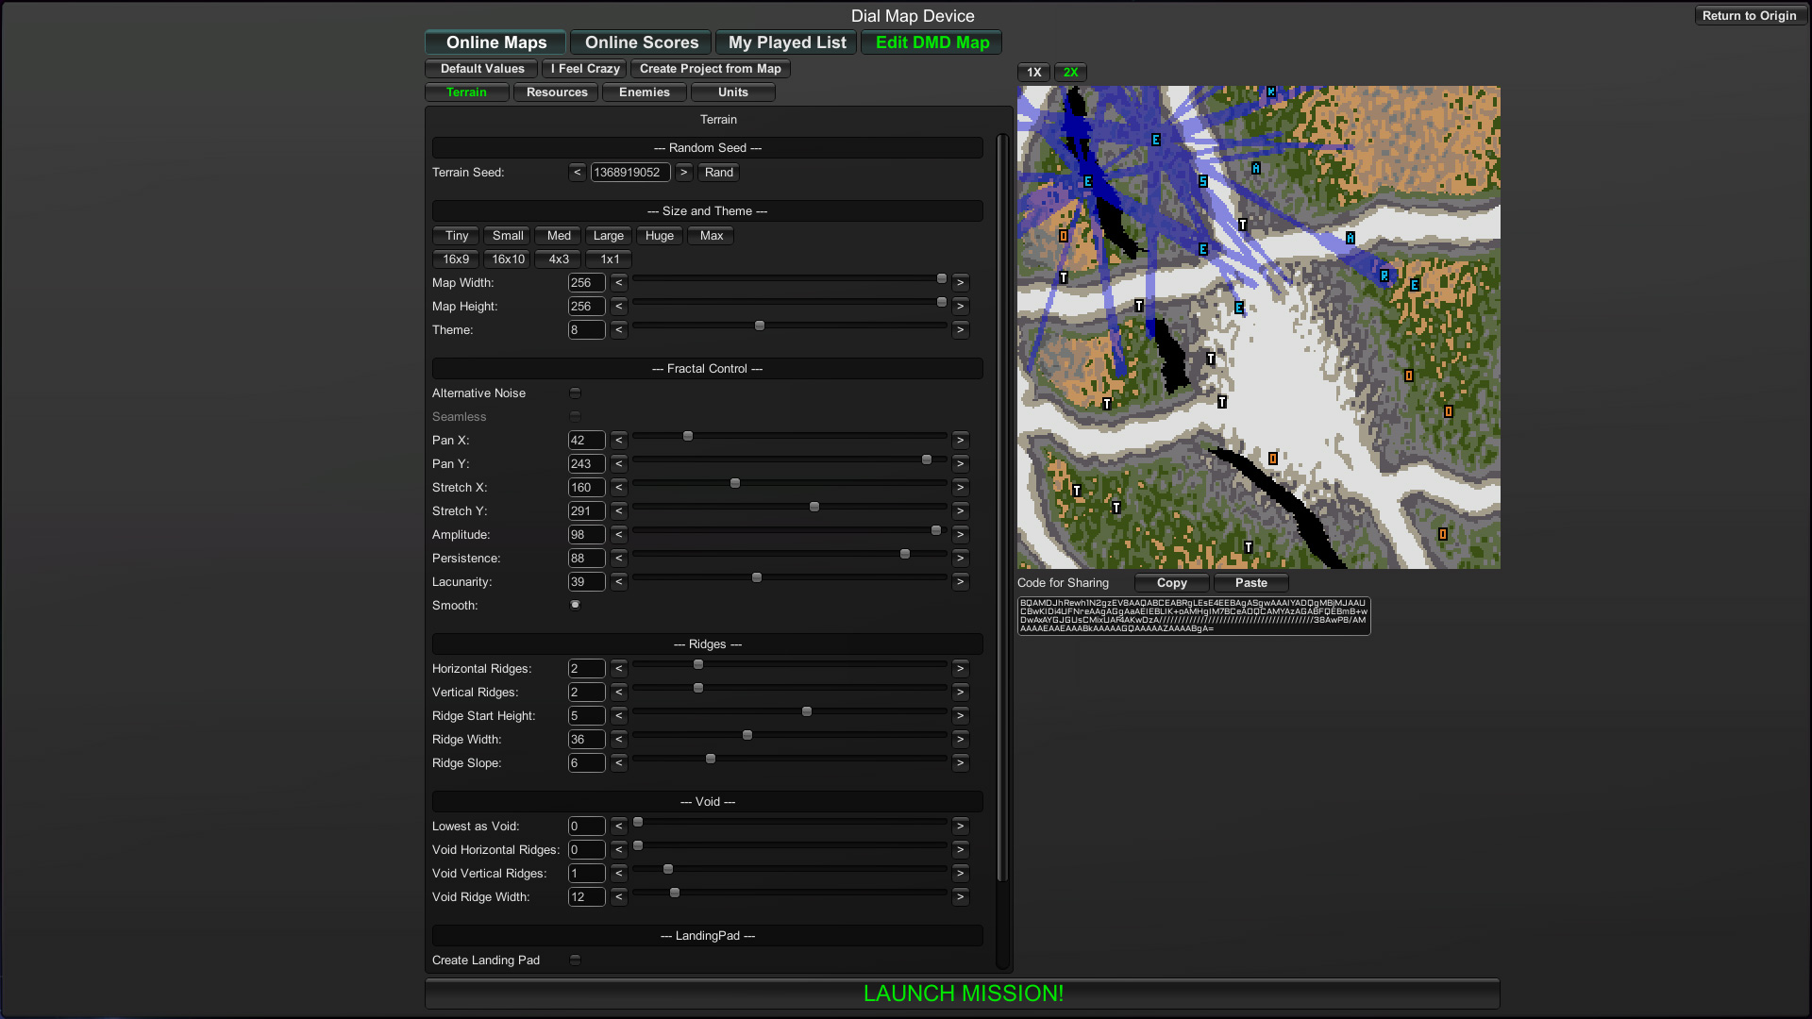
Task: Toggle the Smooth checkbox
Action: pyautogui.click(x=575, y=606)
